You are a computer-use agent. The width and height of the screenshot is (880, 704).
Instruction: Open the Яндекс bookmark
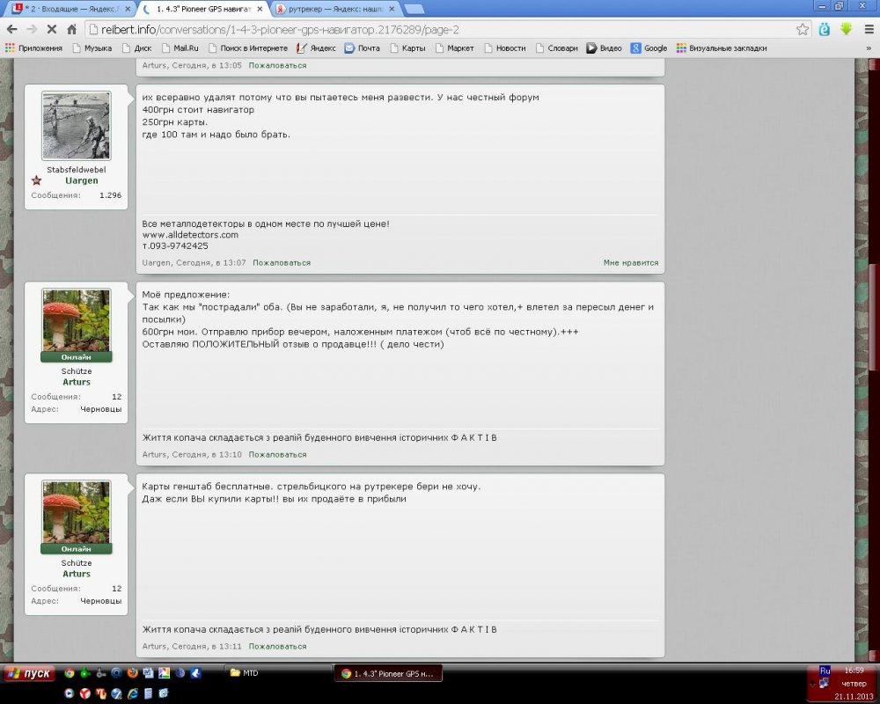pyautogui.click(x=317, y=48)
